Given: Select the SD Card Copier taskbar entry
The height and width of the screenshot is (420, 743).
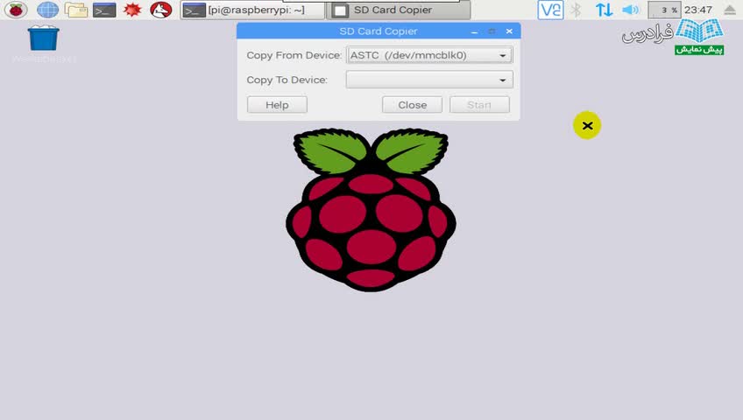Looking at the screenshot, I should tap(399, 10).
